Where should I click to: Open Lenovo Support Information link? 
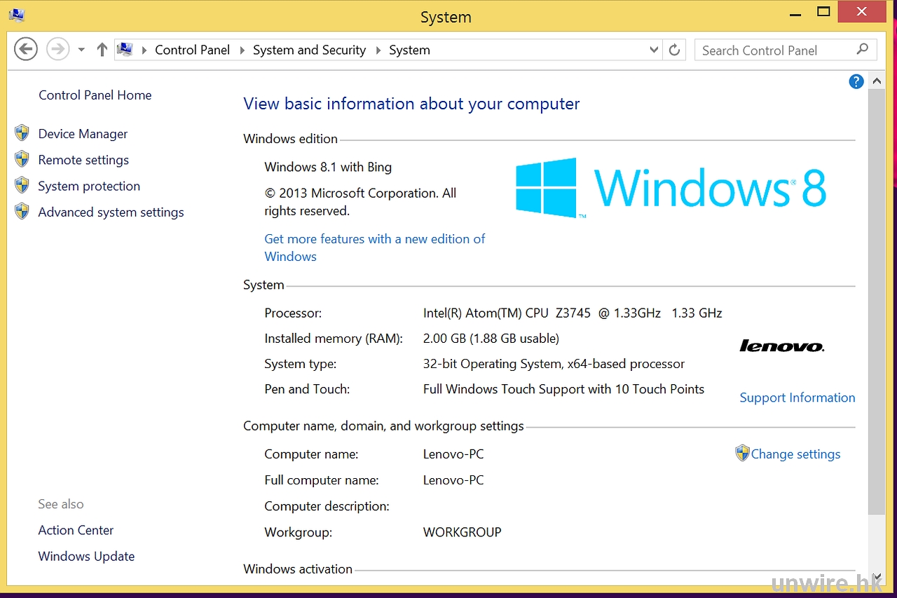tap(797, 397)
